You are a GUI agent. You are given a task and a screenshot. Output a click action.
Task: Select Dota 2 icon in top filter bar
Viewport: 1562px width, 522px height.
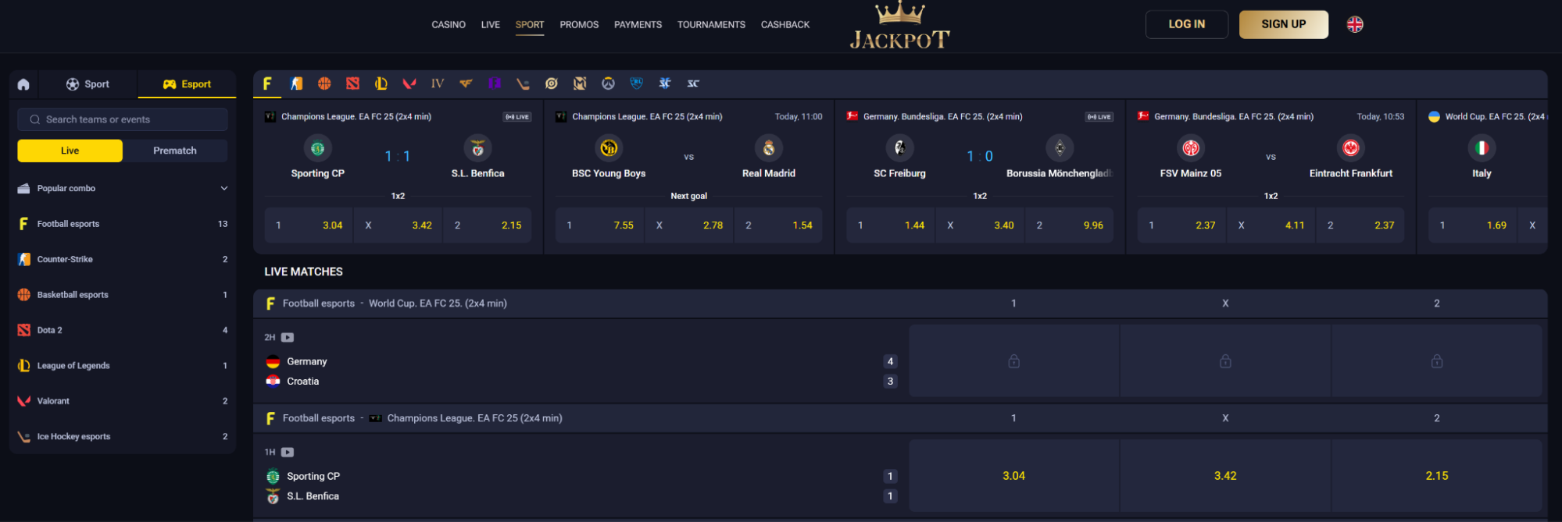(x=353, y=83)
